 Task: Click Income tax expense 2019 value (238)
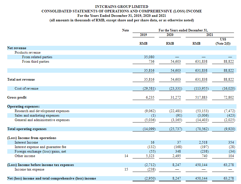[151, 169]
